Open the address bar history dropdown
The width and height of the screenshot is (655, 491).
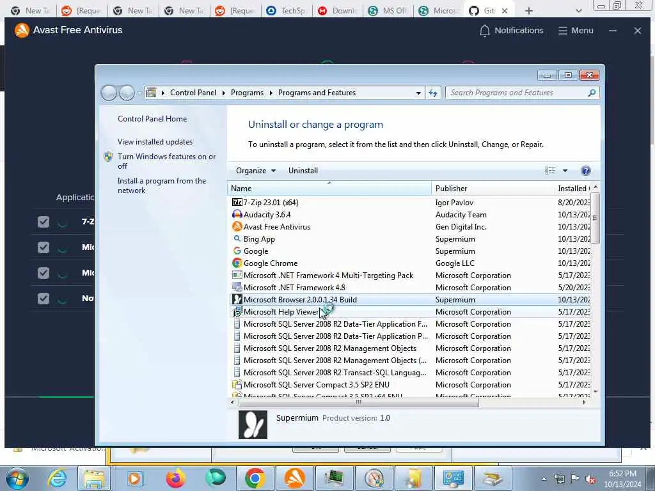[418, 93]
